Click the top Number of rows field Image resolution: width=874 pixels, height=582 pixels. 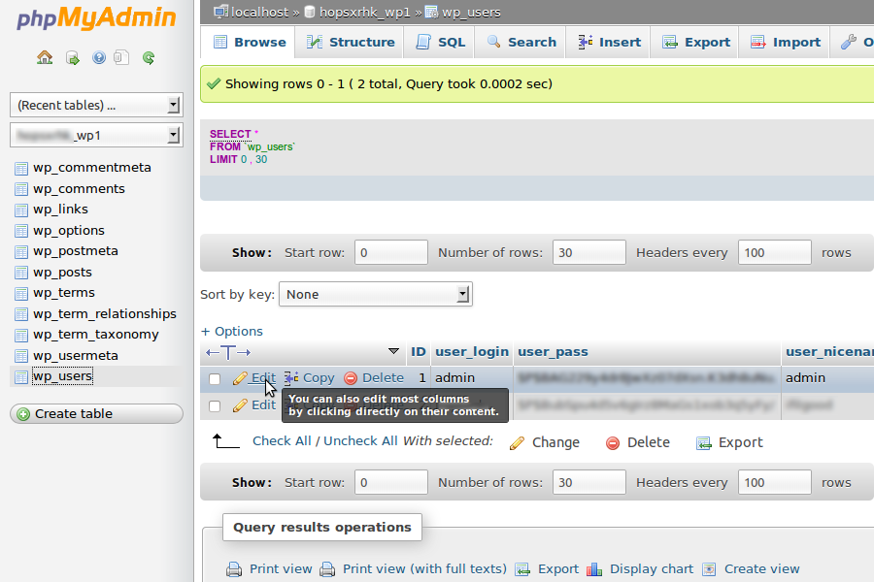[x=589, y=252]
